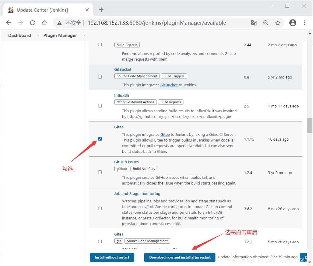The image size is (313, 266).
Task: Click the browser forward arrow
Action: click(20, 23)
